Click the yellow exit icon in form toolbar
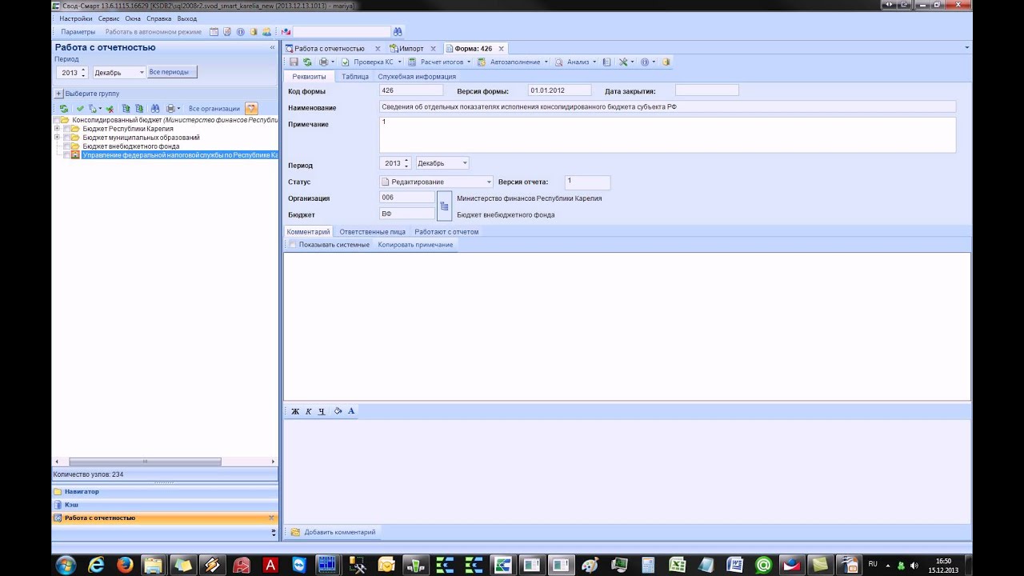This screenshot has height=576, width=1024. pos(666,62)
